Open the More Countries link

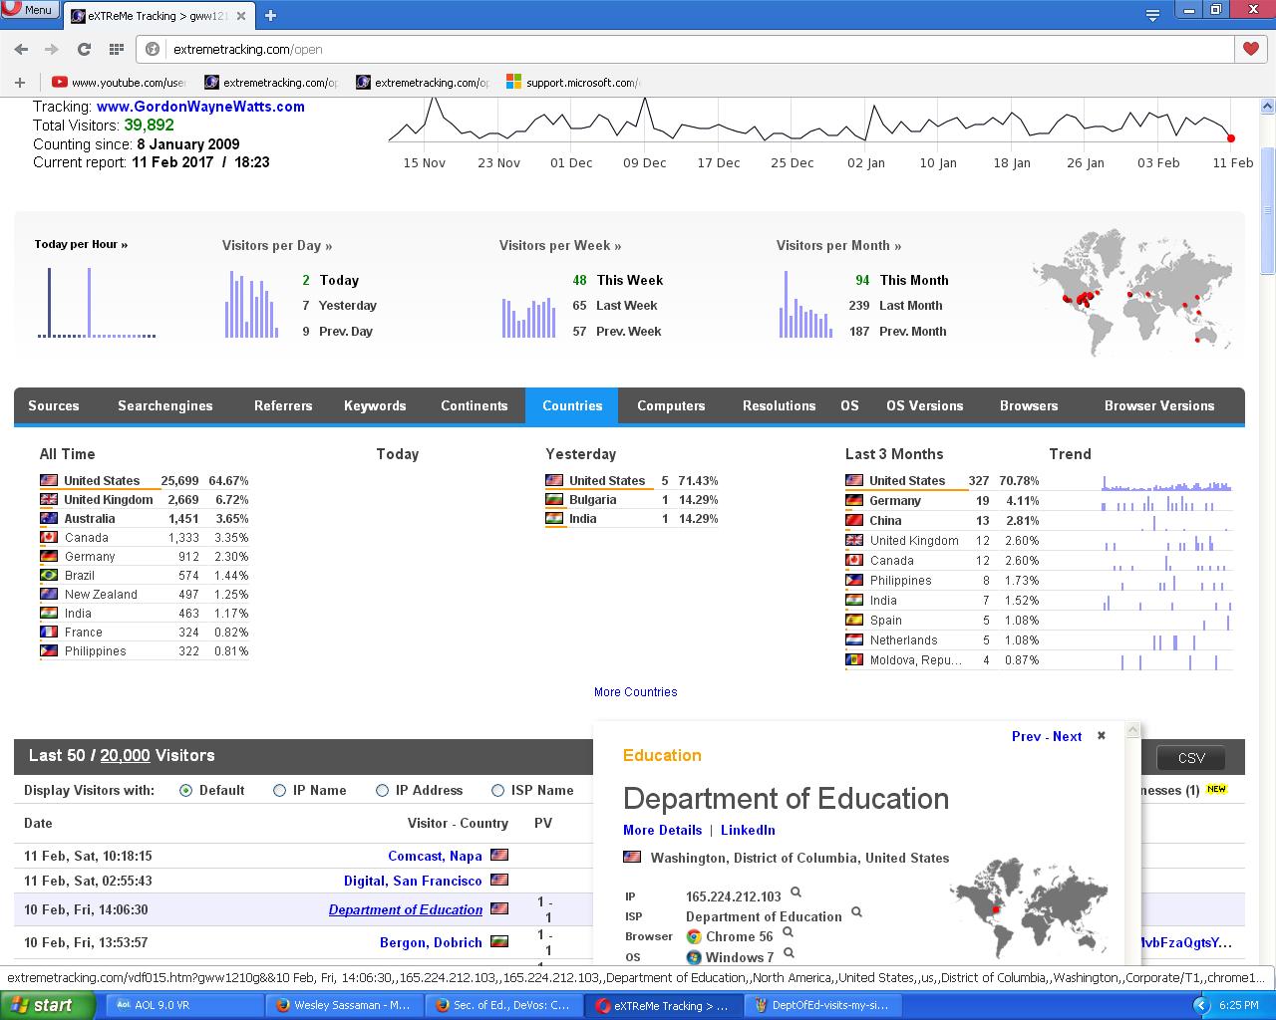635,691
